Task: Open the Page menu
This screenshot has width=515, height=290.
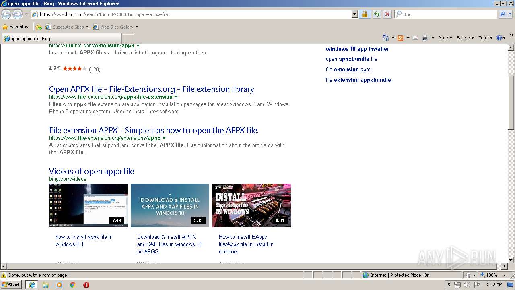Action: pos(445,38)
